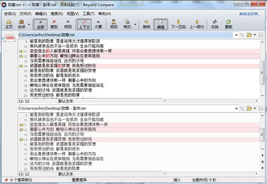Screen dimensions: 267x184
Task: Click the top pane open-file folder icon
Action: coord(249,35)
